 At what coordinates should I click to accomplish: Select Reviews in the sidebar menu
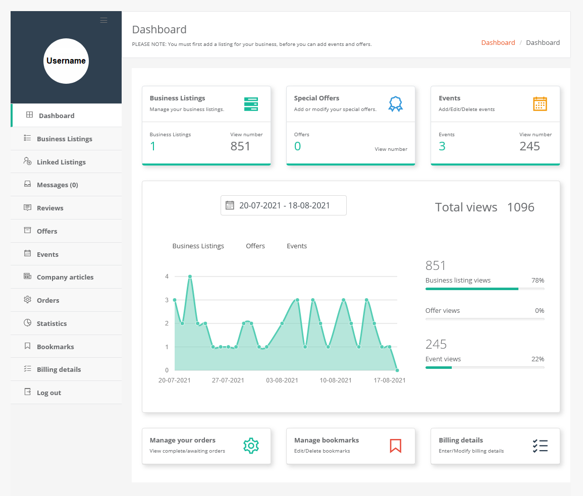coord(66,208)
